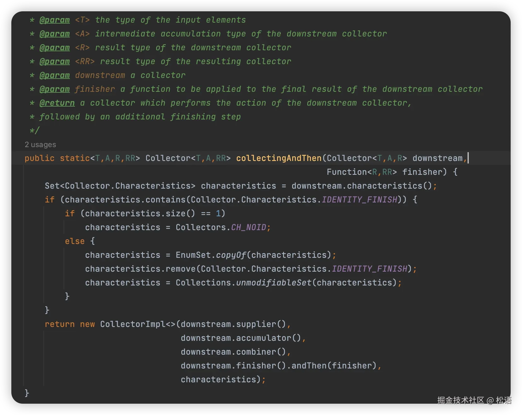Click the @return javadoc tag

57,103
